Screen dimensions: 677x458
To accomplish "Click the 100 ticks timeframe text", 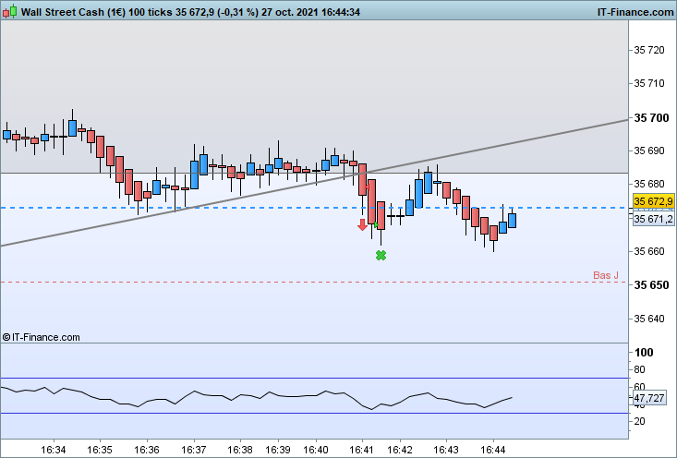I will (151, 12).
